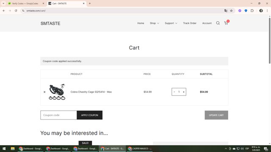This screenshot has height=152, width=271.
Task: Switch to Verify Codes SimplyCodes tab
Action: coord(25,3)
